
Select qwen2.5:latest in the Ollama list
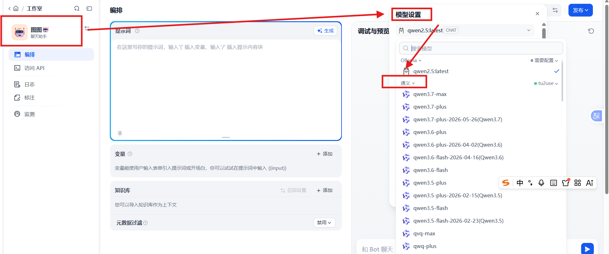coord(480,71)
